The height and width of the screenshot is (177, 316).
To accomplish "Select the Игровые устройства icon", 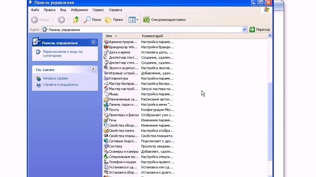I will click(106, 73).
